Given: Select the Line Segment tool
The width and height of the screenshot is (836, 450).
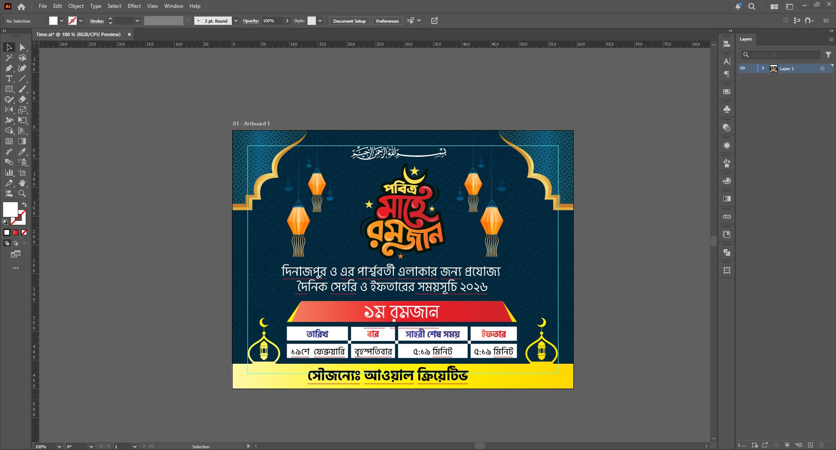Looking at the screenshot, I should [23, 78].
